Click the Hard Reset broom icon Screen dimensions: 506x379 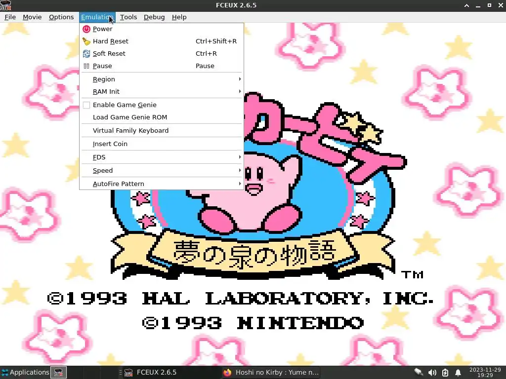tap(86, 41)
